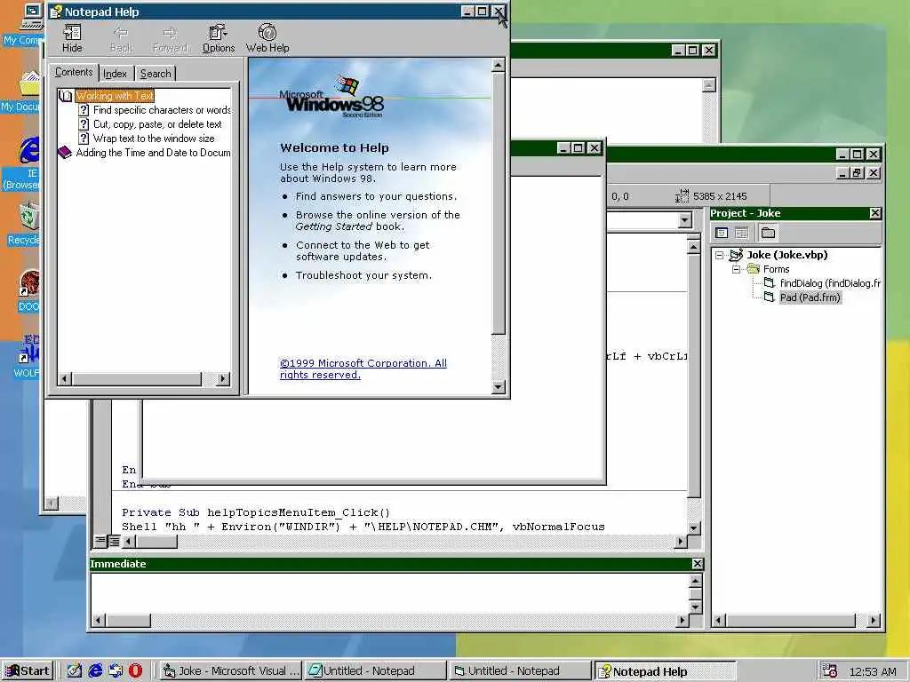This screenshot has height=682, width=910.
Task: Open the Options menu in Notepad Help
Action: tap(219, 39)
